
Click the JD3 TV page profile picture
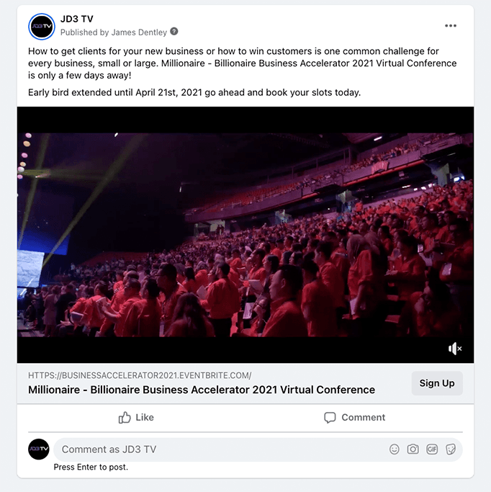coord(42,27)
